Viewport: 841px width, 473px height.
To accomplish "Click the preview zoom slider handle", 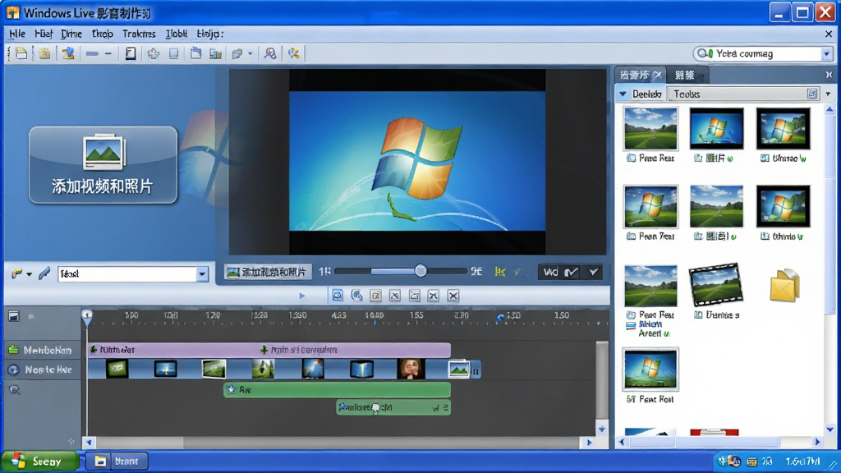I will pyautogui.click(x=420, y=271).
